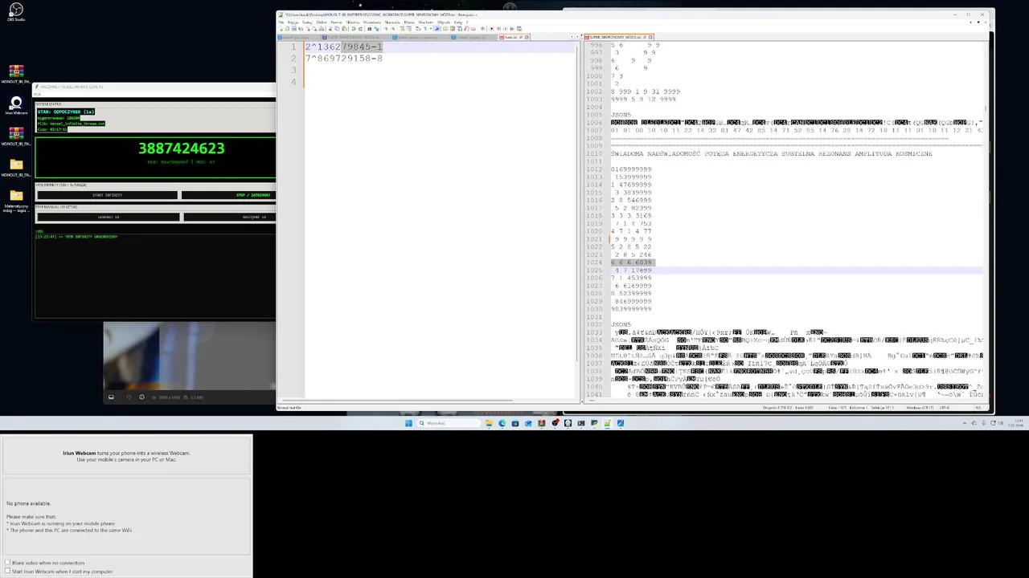The image size is (1029, 578).
Task: Click the Paste icon in Notepad++ toolbar
Action: pos(344,29)
